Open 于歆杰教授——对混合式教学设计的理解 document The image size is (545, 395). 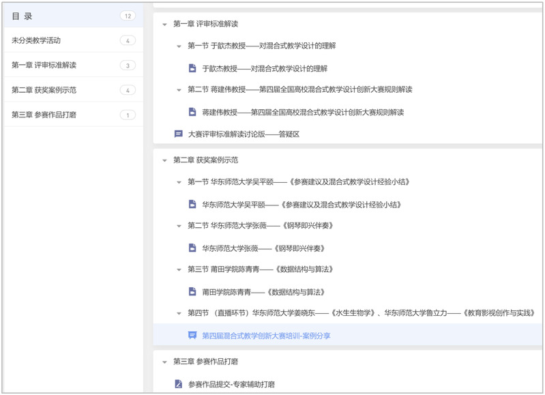[265, 68]
